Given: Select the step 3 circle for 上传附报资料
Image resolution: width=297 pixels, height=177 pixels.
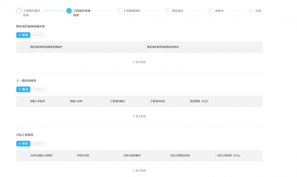Looking at the screenshot, I should click(x=119, y=11).
